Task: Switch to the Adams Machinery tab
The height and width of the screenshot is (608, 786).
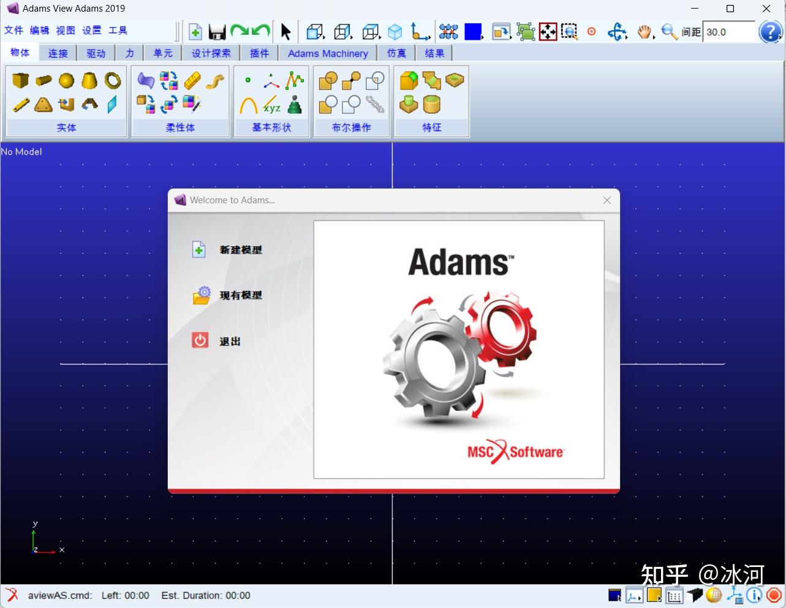Action: pyautogui.click(x=328, y=53)
